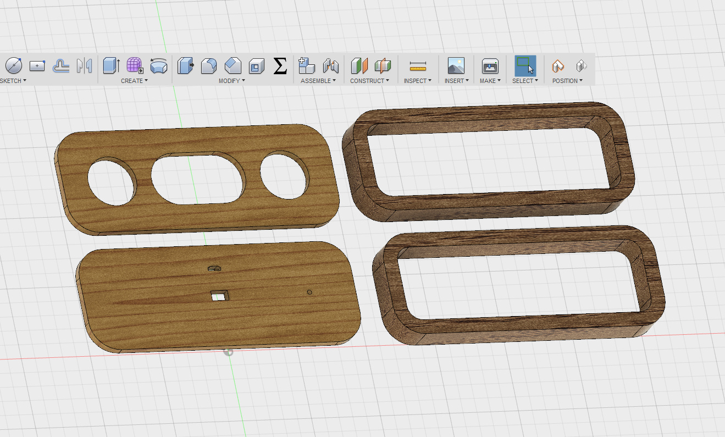Expand the MODIFY dropdown
725x437 pixels.
tap(232, 81)
